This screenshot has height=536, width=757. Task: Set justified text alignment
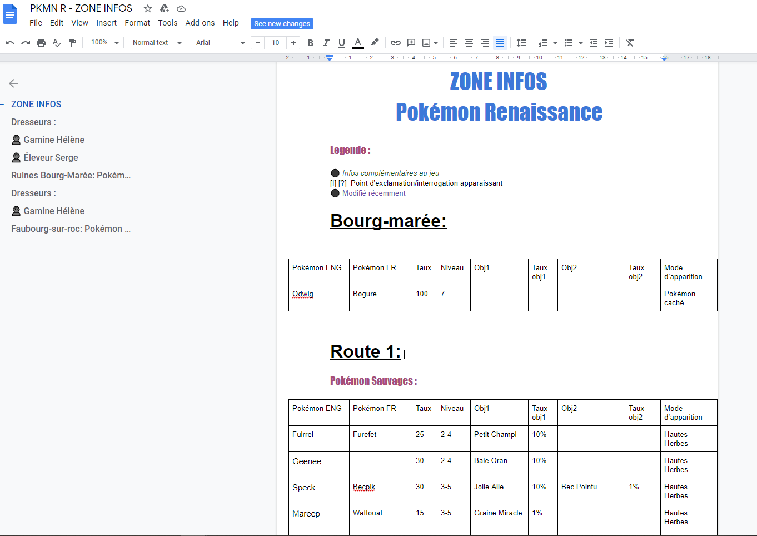click(x=500, y=43)
